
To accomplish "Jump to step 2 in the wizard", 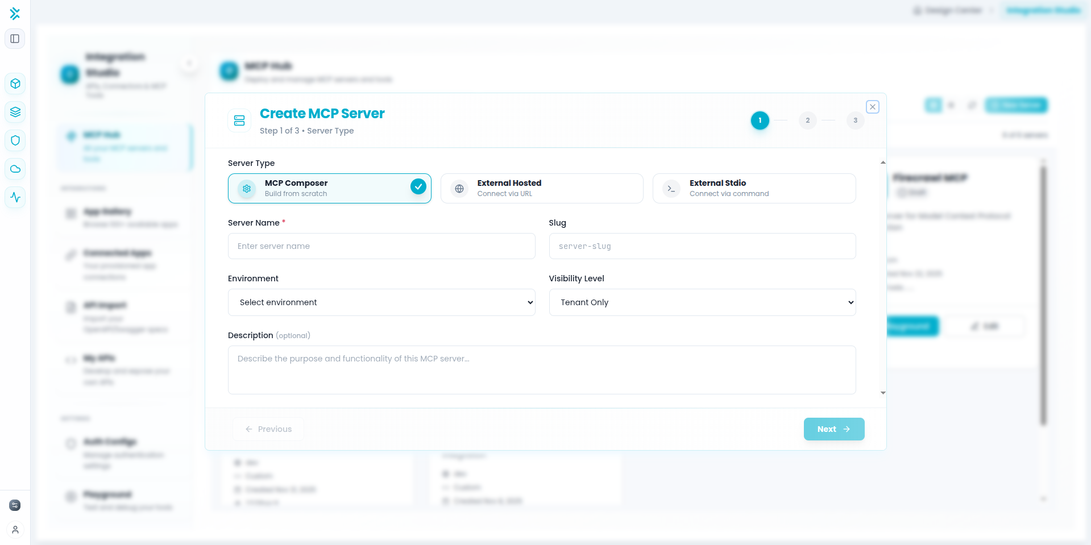I will click(807, 120).
